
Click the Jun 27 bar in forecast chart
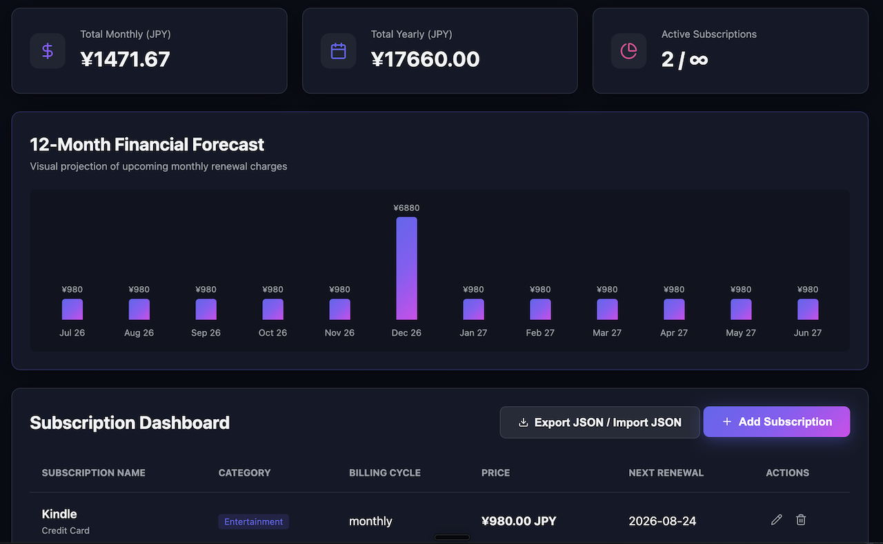click(x=808, y=310)
